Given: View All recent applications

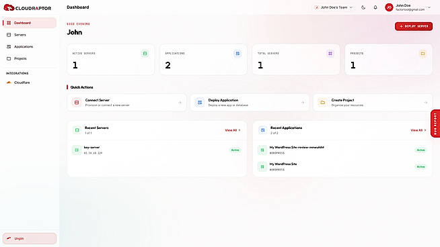Looking at the screenshot, I should point(418,130).
